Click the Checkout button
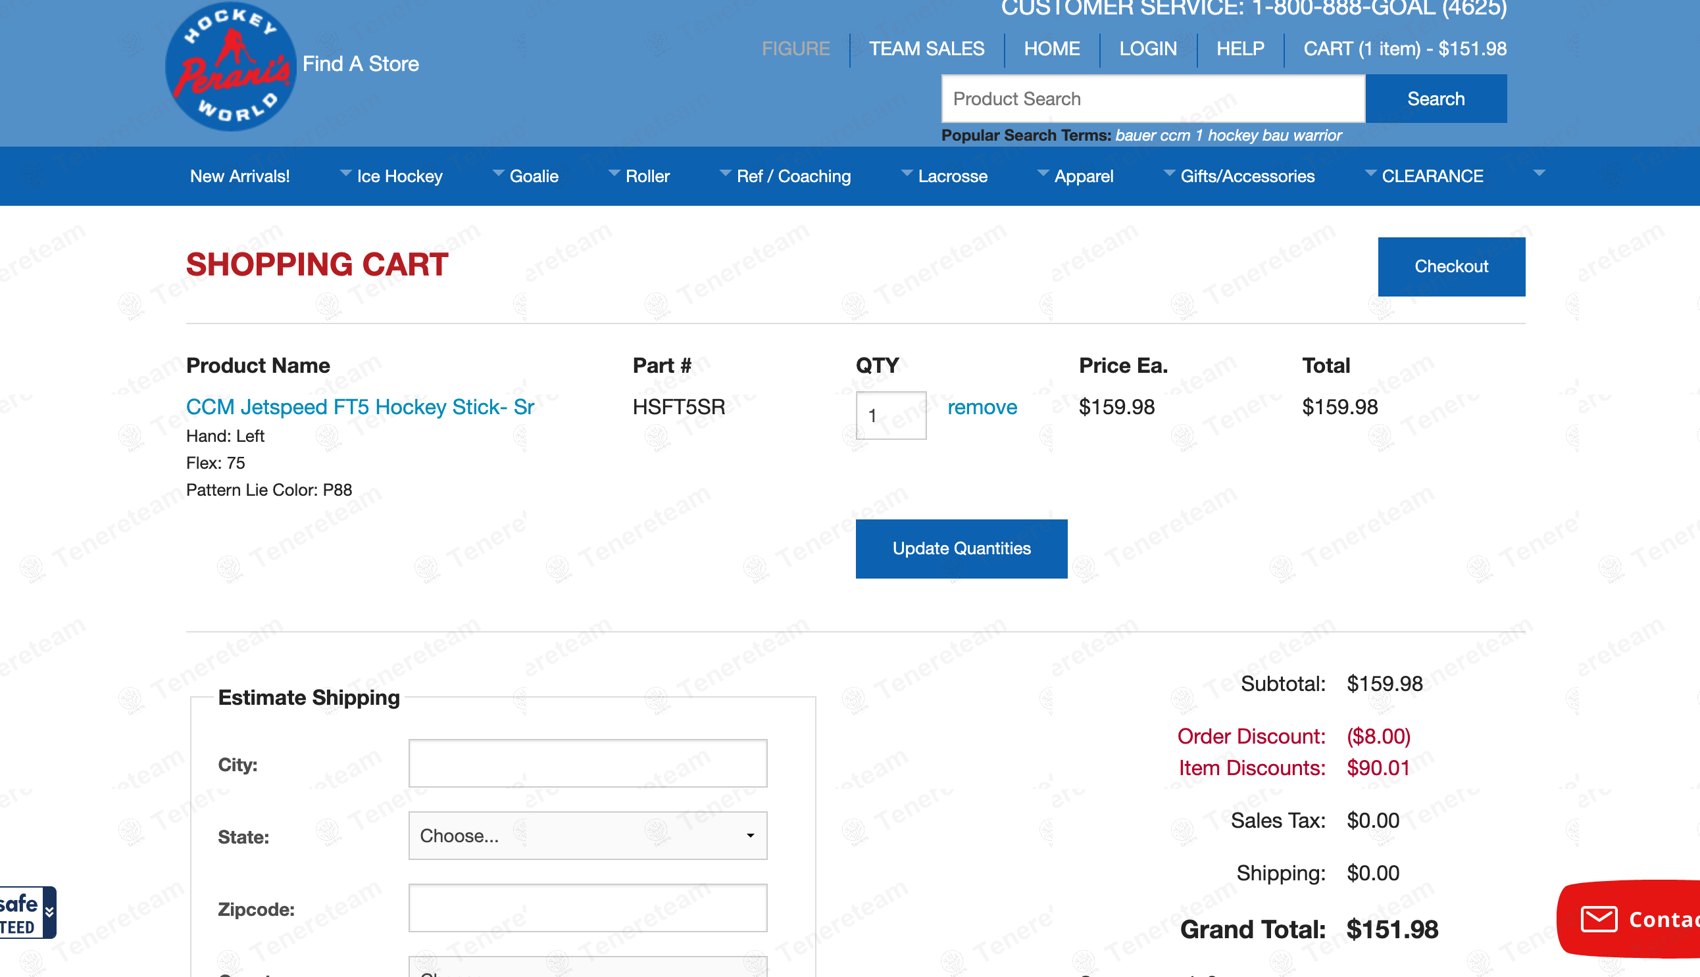1700x977 pixels. [1451, 266]
